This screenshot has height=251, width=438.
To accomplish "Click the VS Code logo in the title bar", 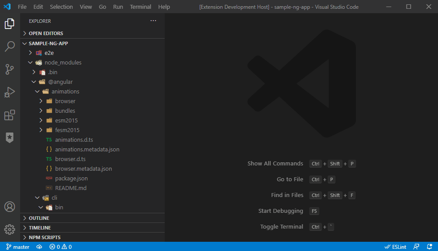I will [x=7, y=7].
